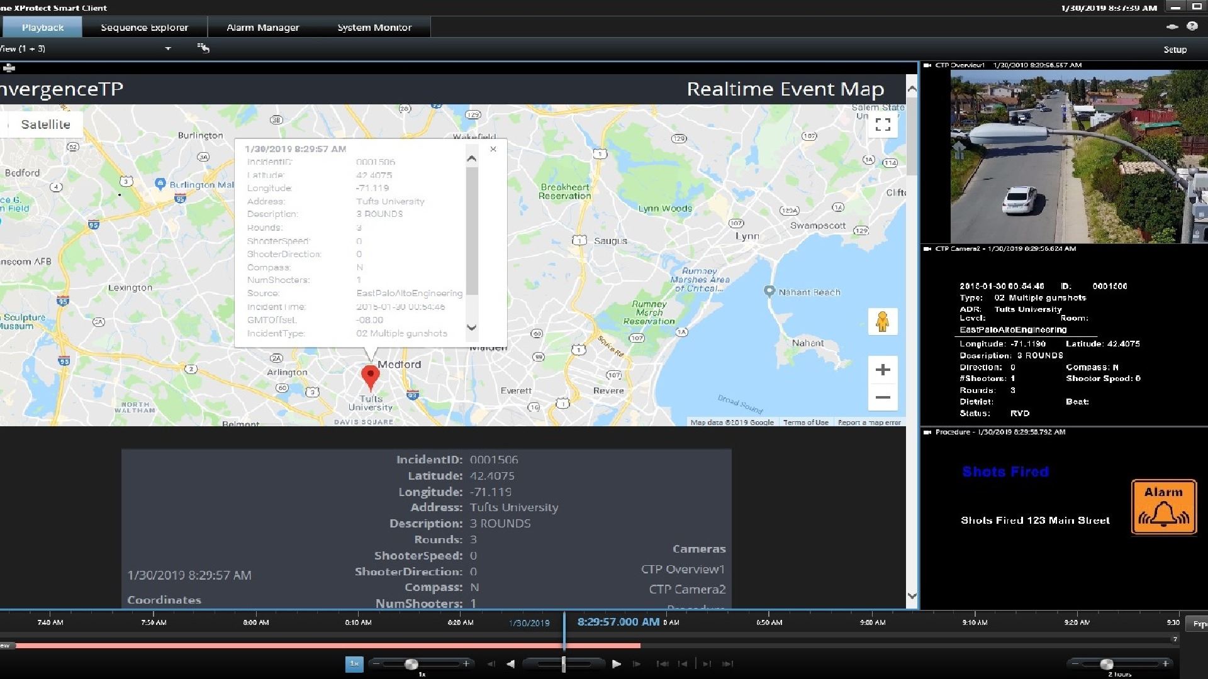Toggle the Satellite map view

[45, 124]
